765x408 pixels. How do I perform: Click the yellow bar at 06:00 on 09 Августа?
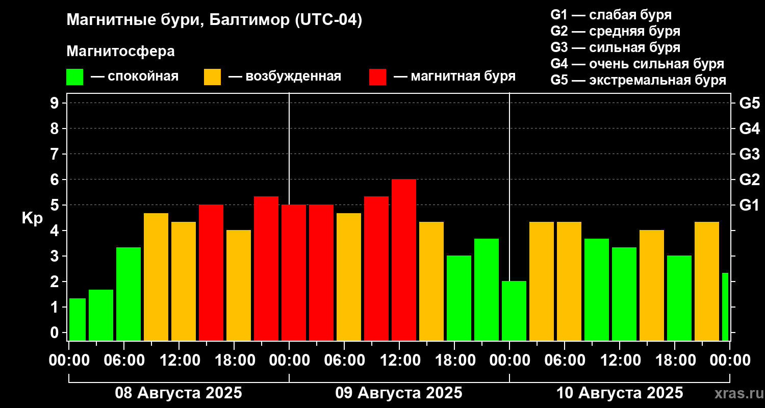pyautogui.click(x=349, y=277)
